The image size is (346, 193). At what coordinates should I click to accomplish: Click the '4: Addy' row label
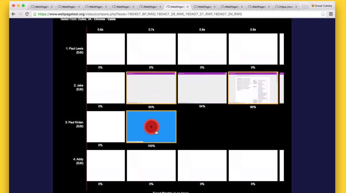[x=78, y=159]
